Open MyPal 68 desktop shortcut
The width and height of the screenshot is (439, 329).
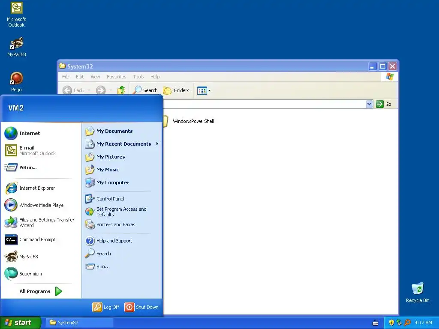pyautogui.click(x=16, y=47)
